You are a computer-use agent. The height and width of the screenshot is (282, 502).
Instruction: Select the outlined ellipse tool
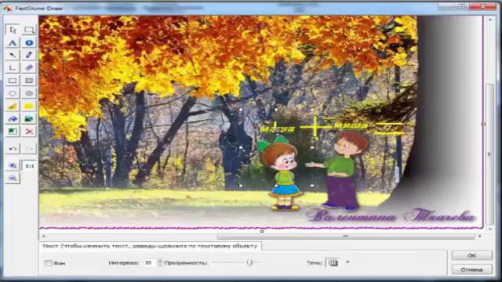(x=13, y=93)
